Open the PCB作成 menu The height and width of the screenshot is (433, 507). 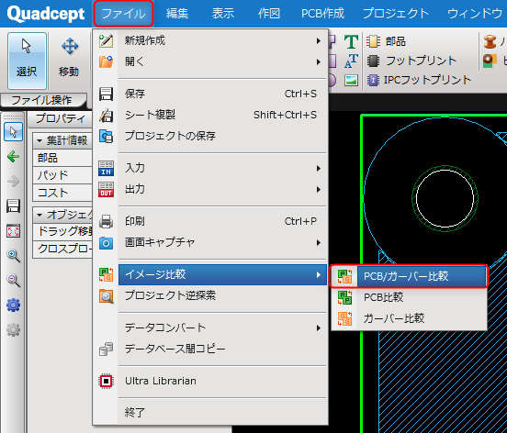point(322,14)
